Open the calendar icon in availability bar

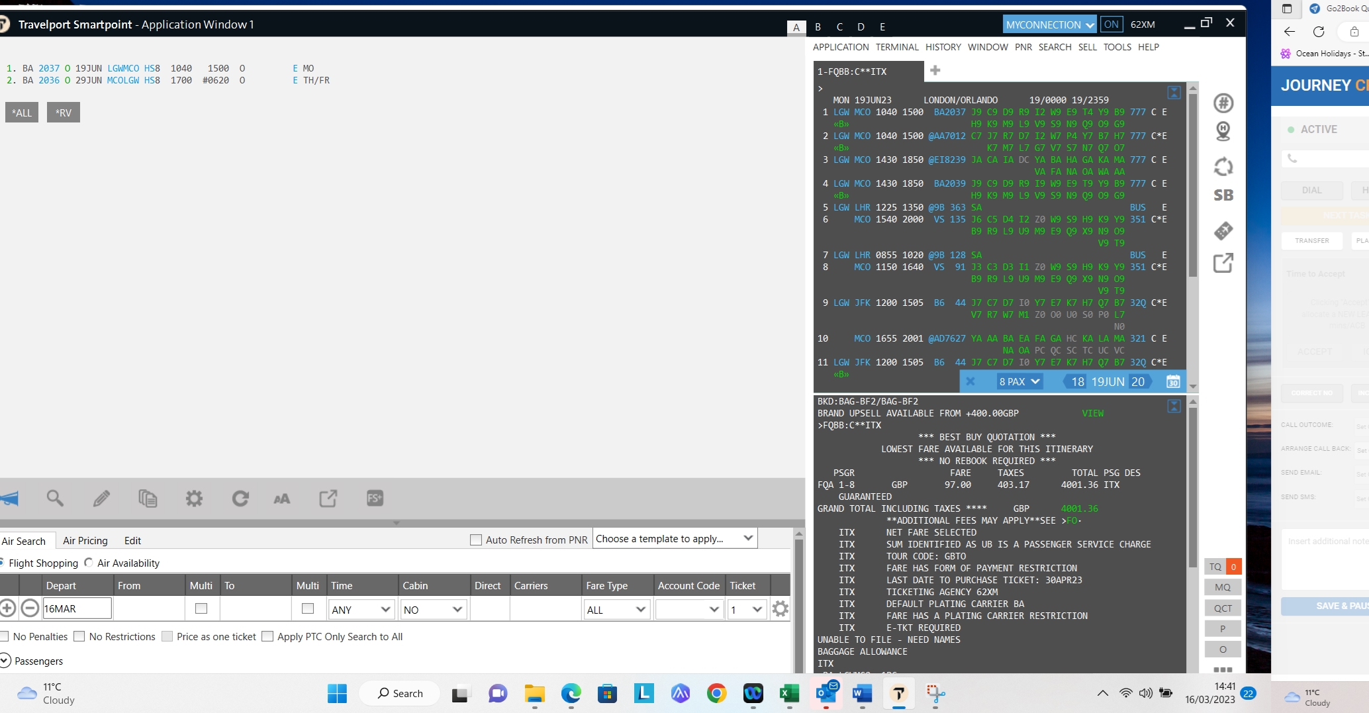tap(1172, 382)
